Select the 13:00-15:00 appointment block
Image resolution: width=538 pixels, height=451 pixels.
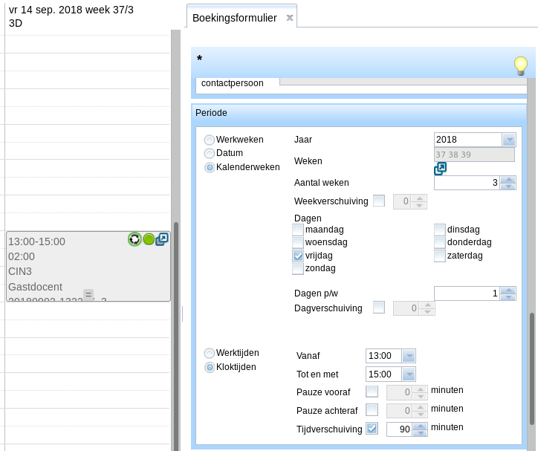[x=88, y=267]
